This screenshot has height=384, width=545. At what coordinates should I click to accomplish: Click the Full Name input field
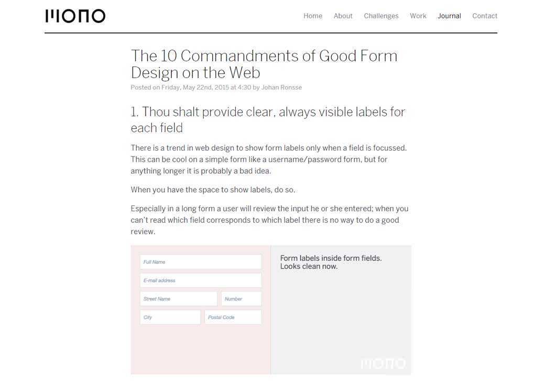click(x=200, y=261)
